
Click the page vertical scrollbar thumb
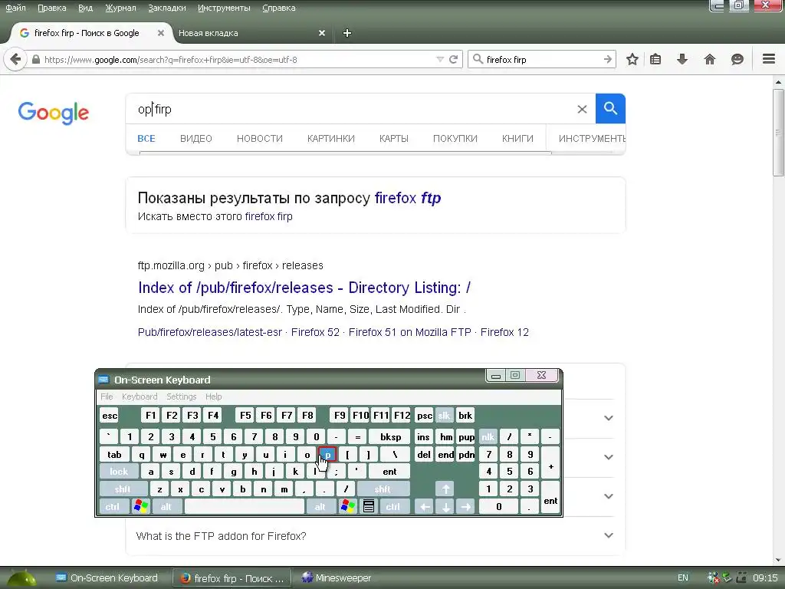click(778, 133)
